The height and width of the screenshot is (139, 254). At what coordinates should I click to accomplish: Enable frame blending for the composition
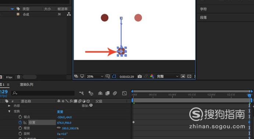108,93
